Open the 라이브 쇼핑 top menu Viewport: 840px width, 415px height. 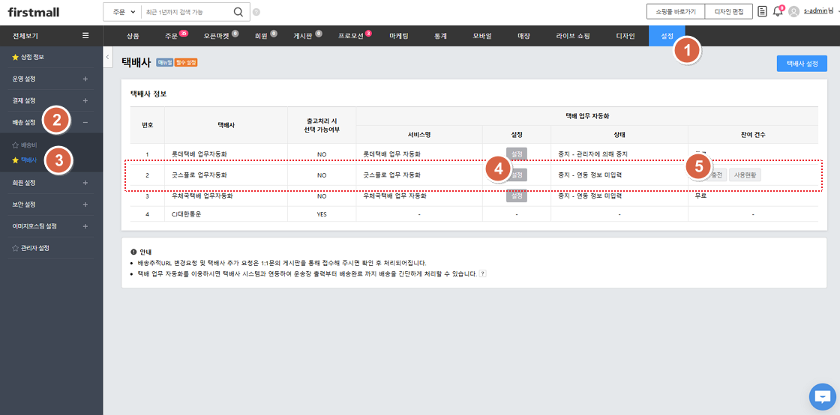573,37
